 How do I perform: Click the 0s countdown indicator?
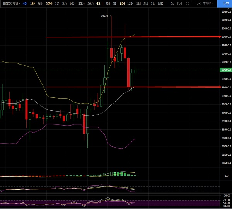point(172,3)
